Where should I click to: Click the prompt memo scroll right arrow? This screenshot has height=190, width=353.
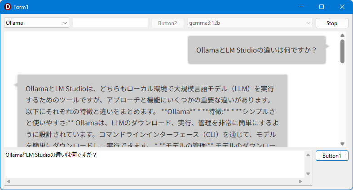pyautogui.click(x=300, y=181)
